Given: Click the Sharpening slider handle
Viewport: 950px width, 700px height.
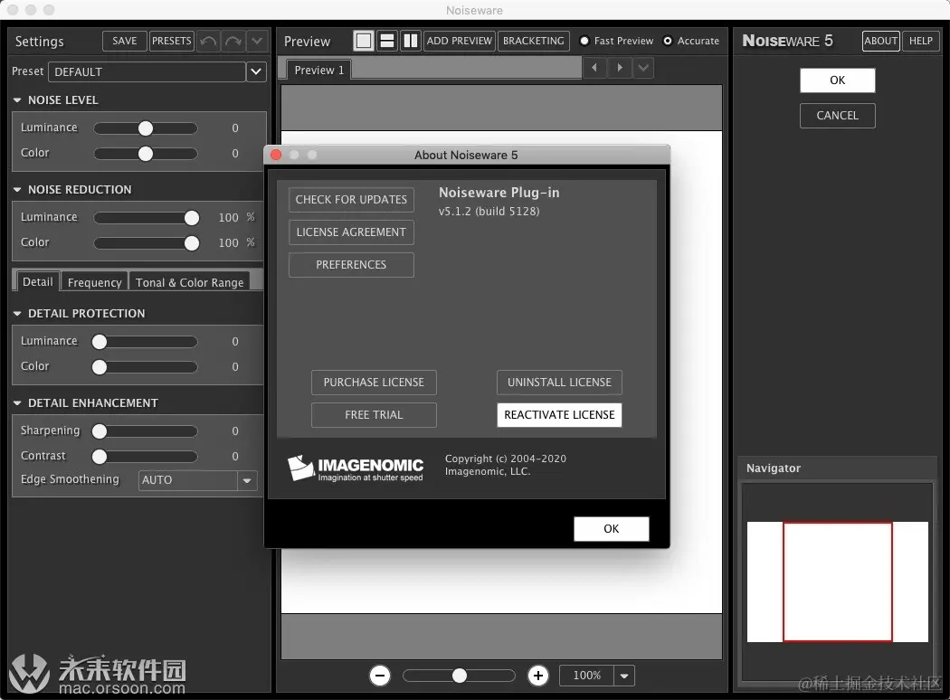Looking at the screenshot, I should (100, 431).
